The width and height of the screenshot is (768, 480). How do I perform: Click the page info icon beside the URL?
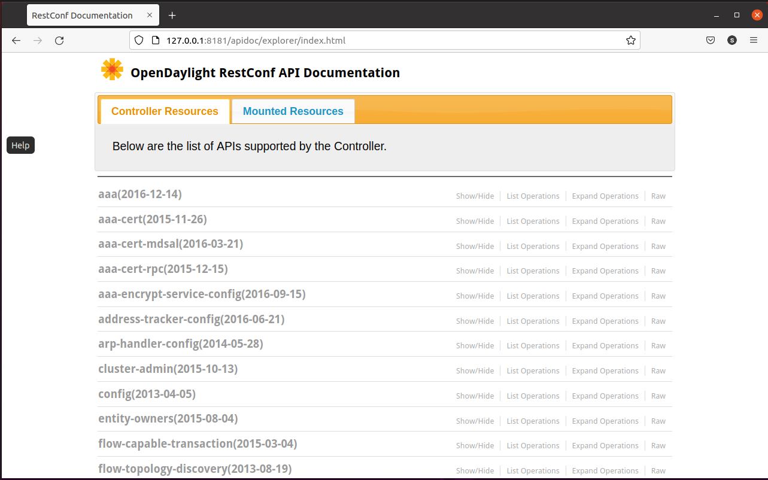click(x=156, y=41)
